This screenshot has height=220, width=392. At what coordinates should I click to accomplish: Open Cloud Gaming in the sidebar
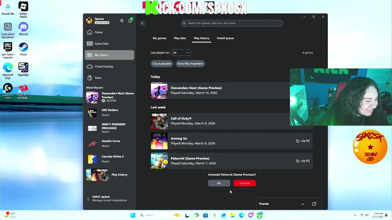click(109, 66)
